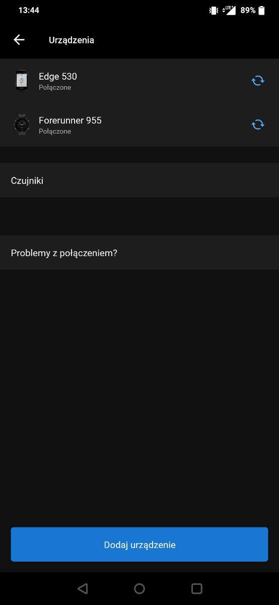The image size is (279, 605).
Task: Tap the vibrate mode status icon
Action: pyautogui.click(x=214, y=10)
